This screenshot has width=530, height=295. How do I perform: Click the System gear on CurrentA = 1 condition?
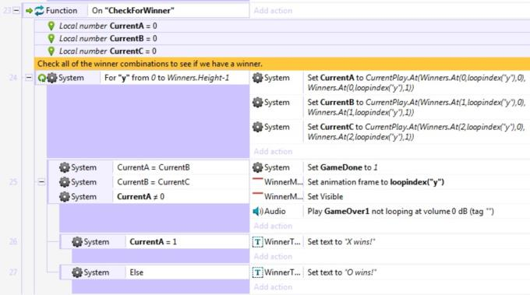click(x=77, y=242)
